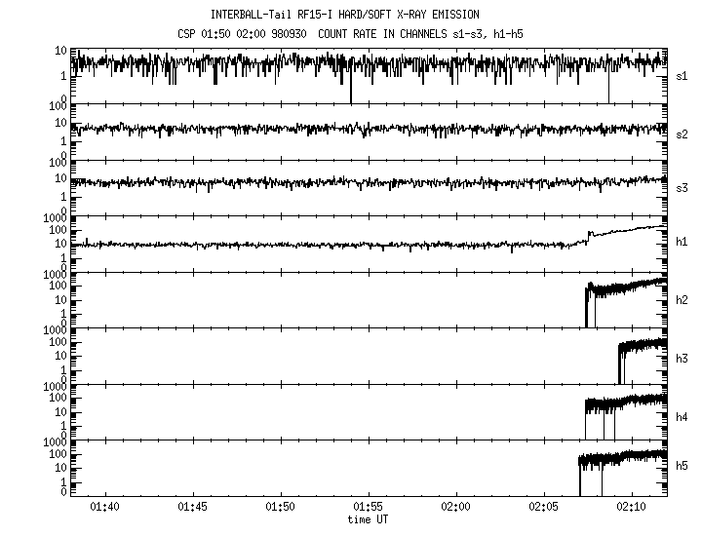Click the "time UT" x-axis title
702x536 pixels.
click(x=368, y=519)
